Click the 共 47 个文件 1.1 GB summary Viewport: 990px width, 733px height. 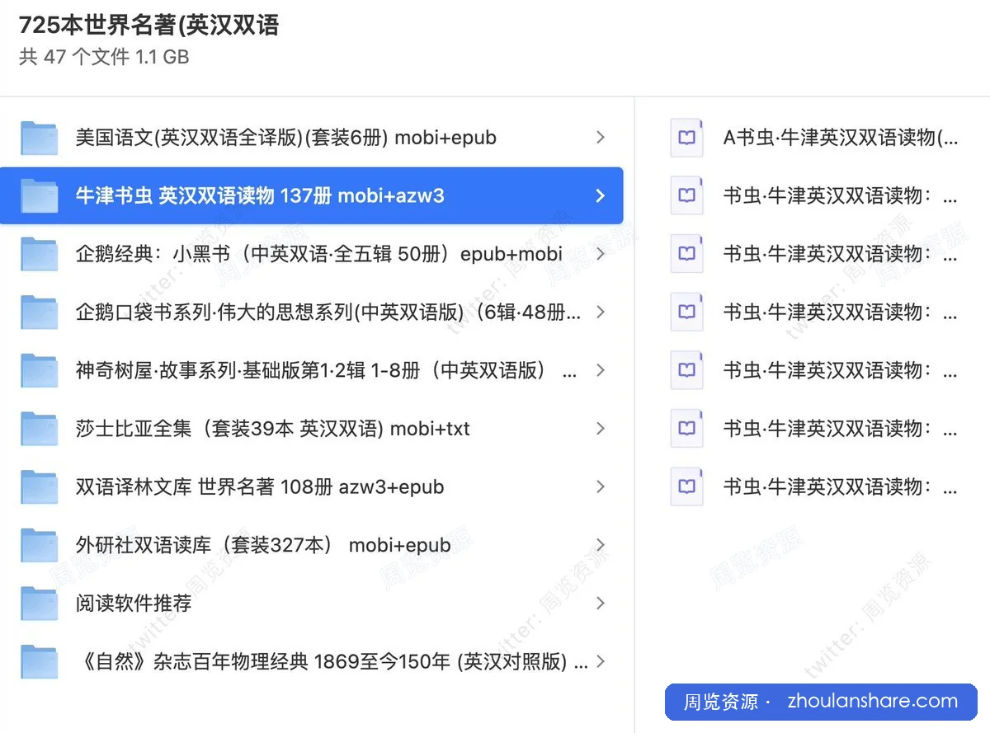[104, 56]
